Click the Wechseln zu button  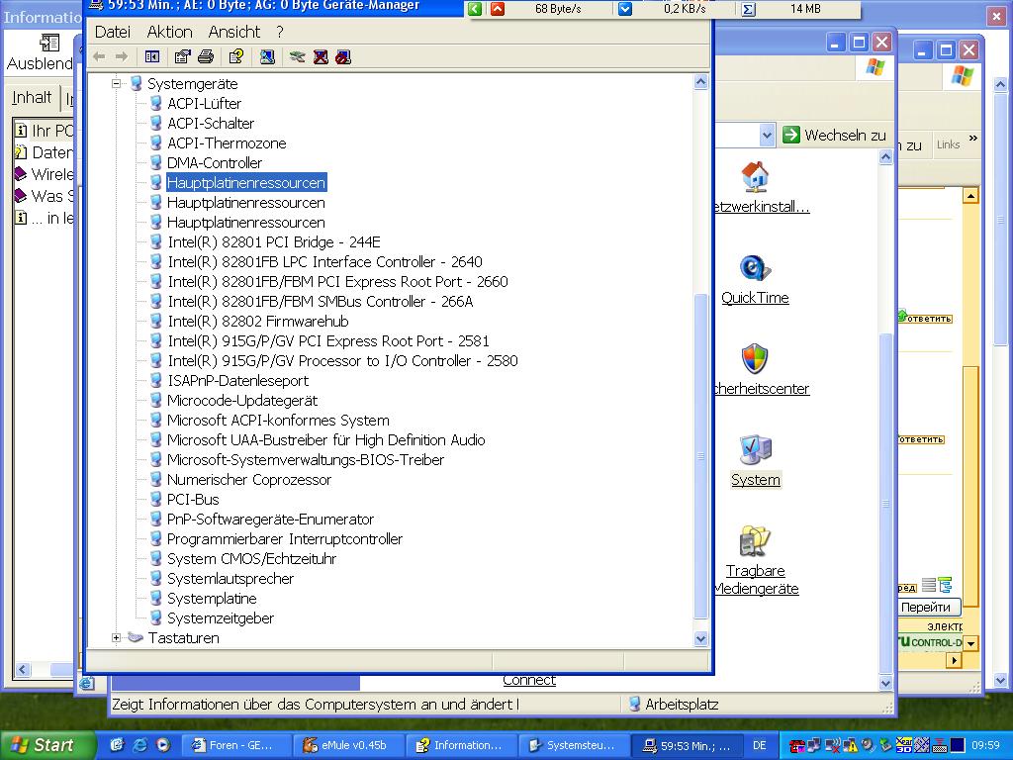tap(835, 135)
